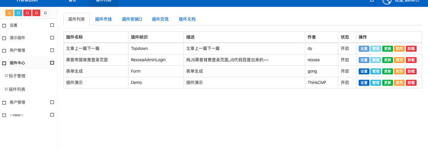Expand the 用户管理 sidebar menu arrow
Viewport: 428px width, 150px height.
click(x=52, y=50)
